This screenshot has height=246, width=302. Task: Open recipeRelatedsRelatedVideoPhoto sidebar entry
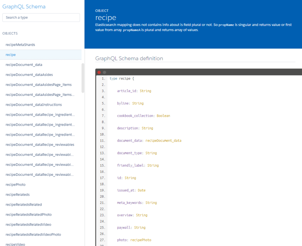pyautogui.click(x=33, y=235)
